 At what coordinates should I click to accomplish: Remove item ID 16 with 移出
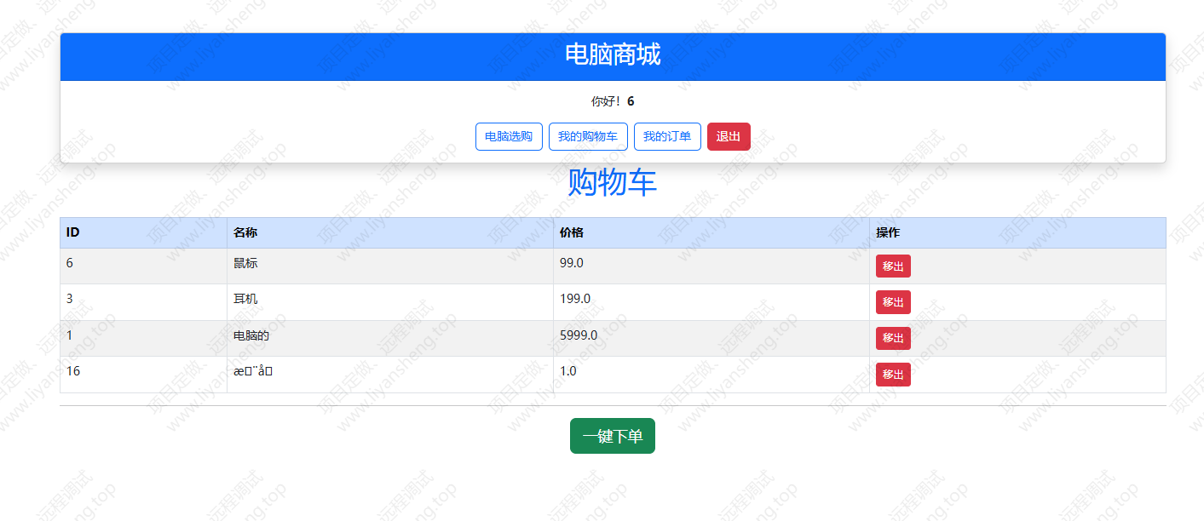(x=893, y=375)
